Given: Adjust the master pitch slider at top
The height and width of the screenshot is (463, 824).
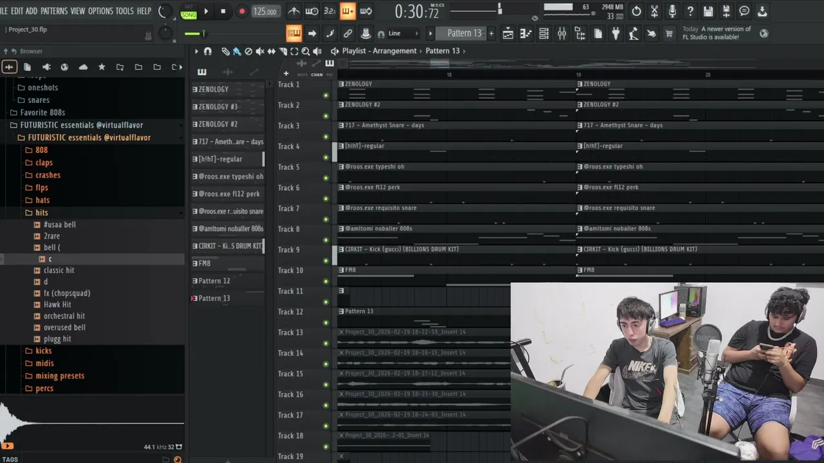Looking at the screenshot, I should click(x=500, y=8).
